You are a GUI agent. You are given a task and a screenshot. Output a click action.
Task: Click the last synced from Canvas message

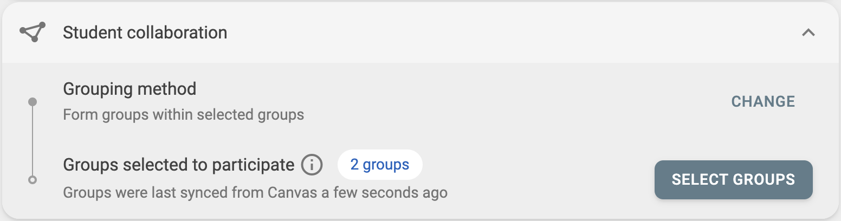tap(255, 192)
